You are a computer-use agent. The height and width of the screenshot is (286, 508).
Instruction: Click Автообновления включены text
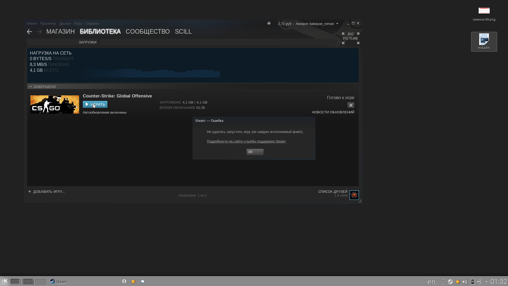(105, 113)
